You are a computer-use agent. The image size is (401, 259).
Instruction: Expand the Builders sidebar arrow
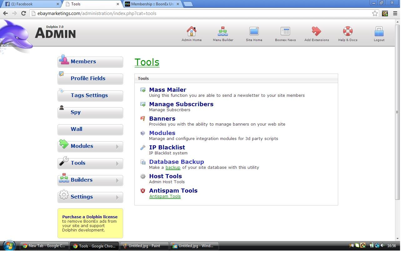coord(118,180)
